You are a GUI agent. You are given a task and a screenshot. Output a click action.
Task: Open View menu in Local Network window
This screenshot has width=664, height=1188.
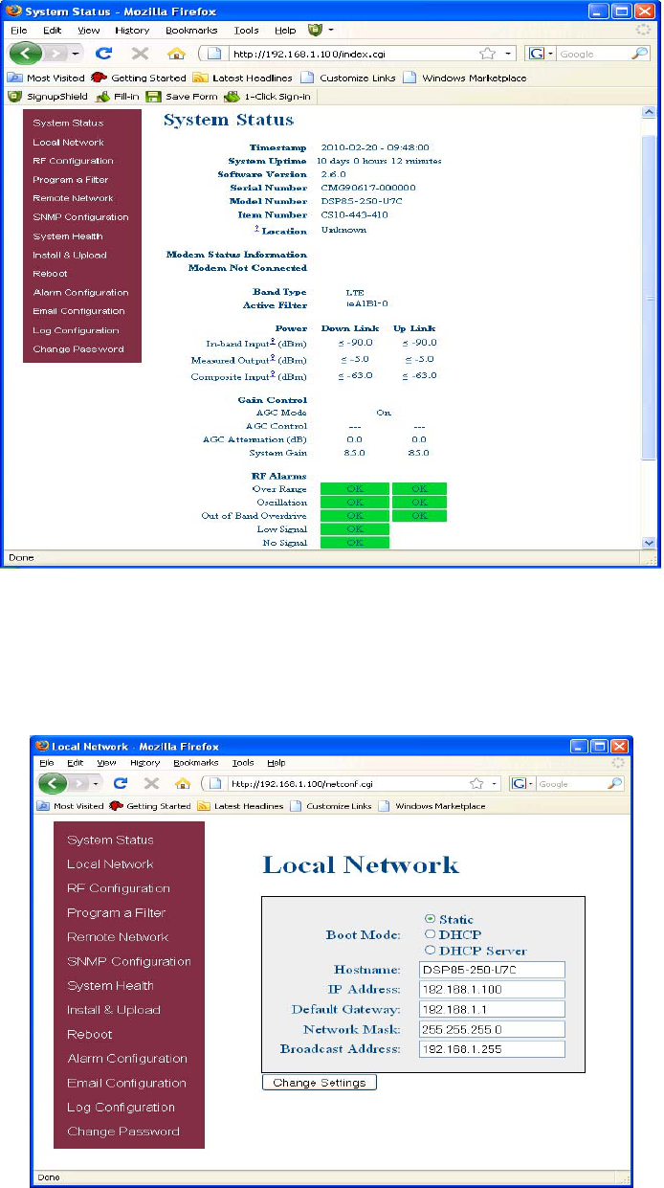pyautogui.click(x=106, y=763)
